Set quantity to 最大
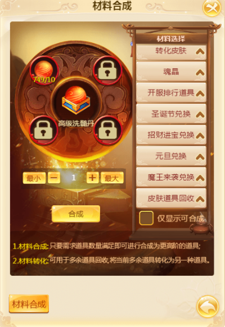Image resolution: width=225 pixels, height=327 pixels. 112,178
